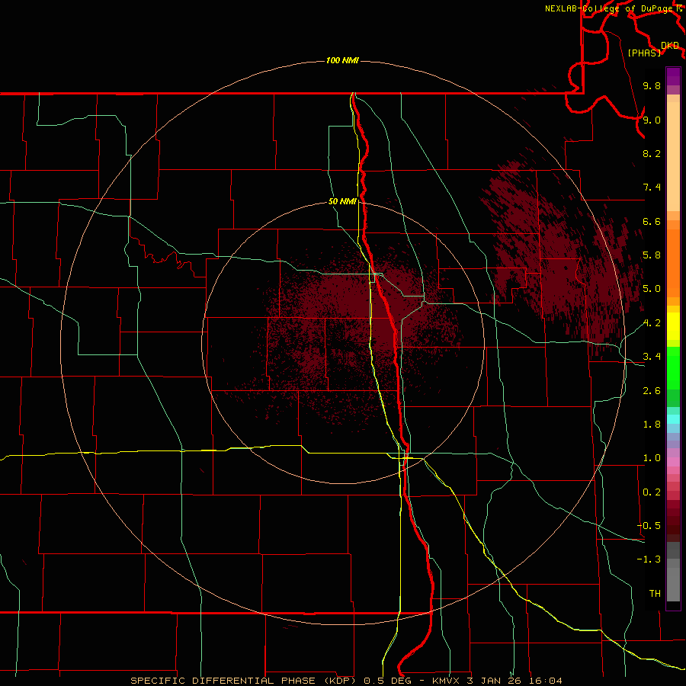
Task: Click the cyan band beside 1.8
Action: pyautogui.click(x=673, y=419)
